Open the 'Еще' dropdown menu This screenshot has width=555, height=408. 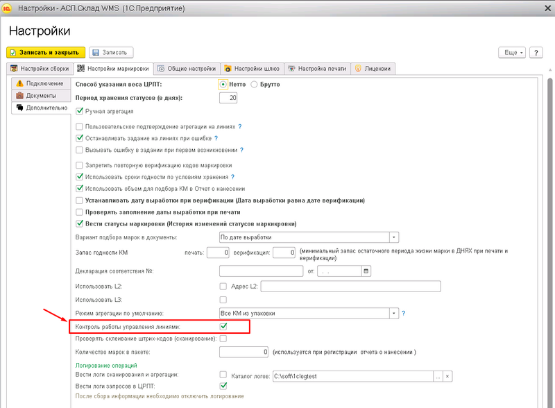(x=512, y=53)
